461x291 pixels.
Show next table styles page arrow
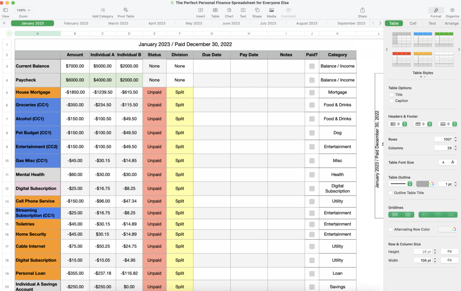(459, 49)
